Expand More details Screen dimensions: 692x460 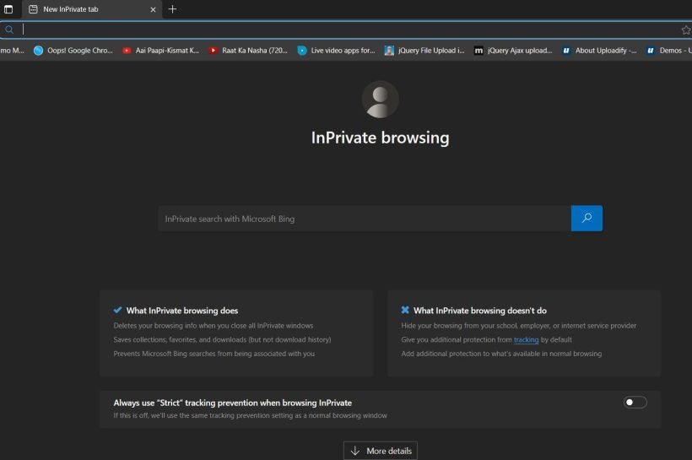click(x=380, y=451)
